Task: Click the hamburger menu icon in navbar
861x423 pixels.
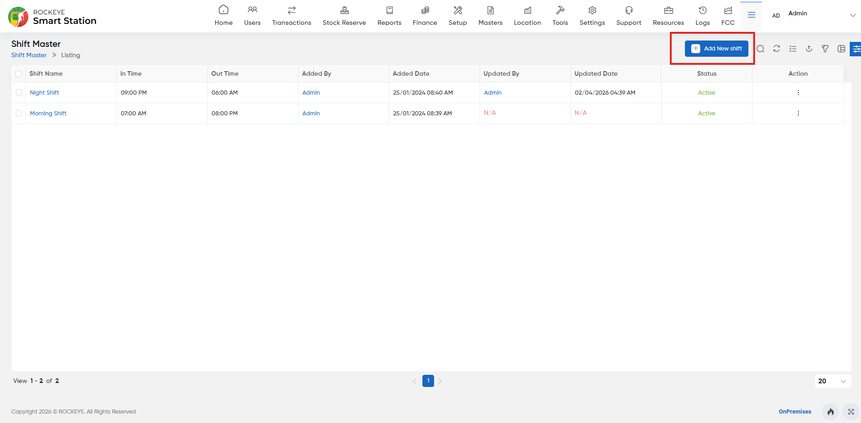Action: pyautogui.click(x=751, y=15)
